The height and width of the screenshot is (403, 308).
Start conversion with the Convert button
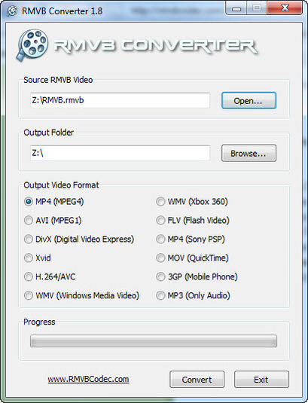[x=197, y=380]
